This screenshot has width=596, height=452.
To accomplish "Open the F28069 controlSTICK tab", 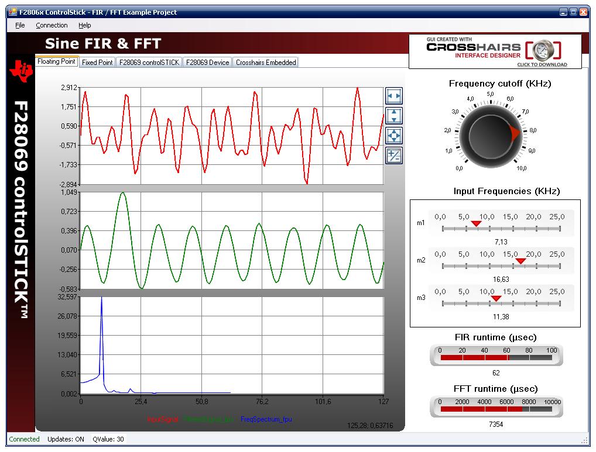I will (x=149, y=62).
